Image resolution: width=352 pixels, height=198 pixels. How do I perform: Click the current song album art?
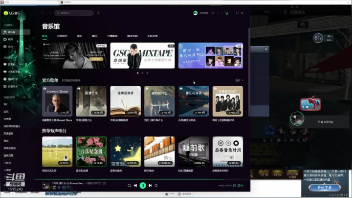point(46,185)
